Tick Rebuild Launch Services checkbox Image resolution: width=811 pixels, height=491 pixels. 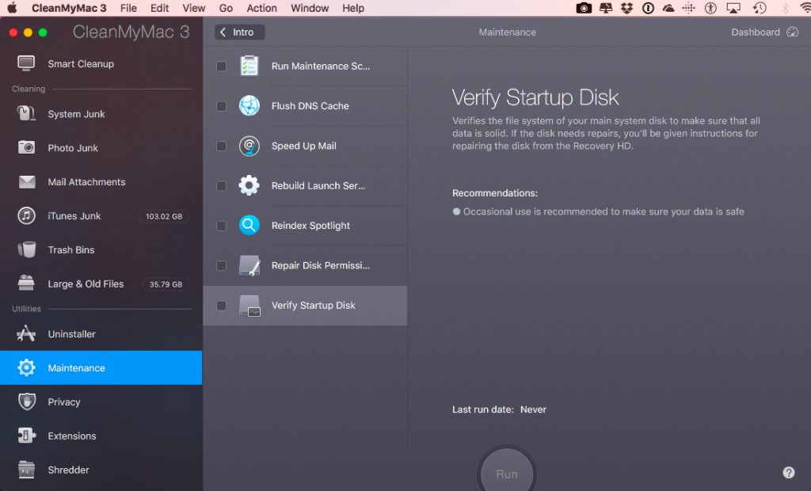pyautogui.click(x=222, y=186)
